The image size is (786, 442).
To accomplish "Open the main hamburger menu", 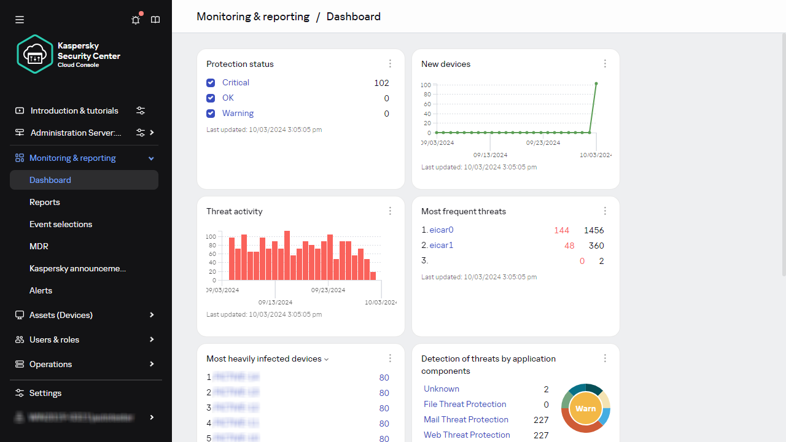I will point(19,20).
